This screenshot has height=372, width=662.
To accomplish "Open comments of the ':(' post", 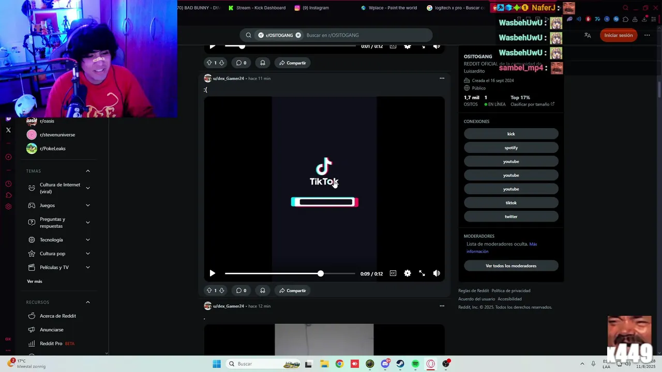I will click(242, 290).
